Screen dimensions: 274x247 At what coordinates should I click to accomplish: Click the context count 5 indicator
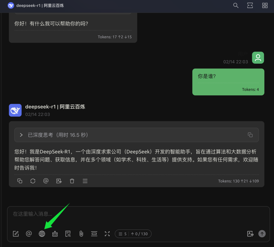(123, 234)
